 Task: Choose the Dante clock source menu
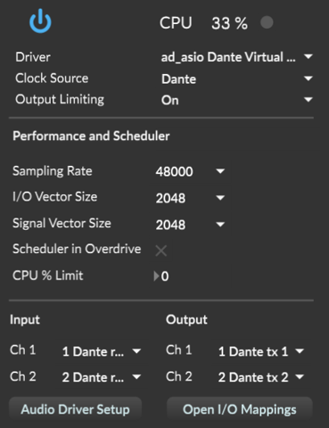click(x=237, y=78)
